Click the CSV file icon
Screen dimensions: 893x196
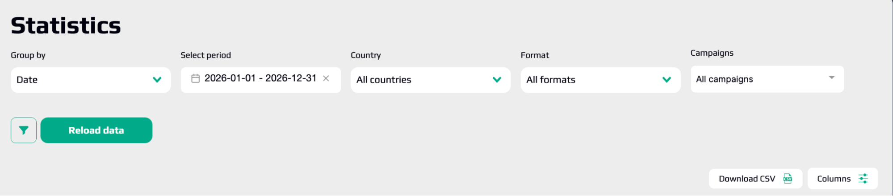tap(788, 179)
